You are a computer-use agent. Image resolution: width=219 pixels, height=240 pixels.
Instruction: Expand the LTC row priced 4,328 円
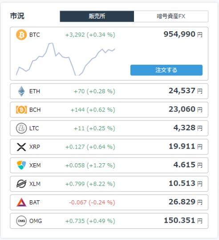click(109, 128)
